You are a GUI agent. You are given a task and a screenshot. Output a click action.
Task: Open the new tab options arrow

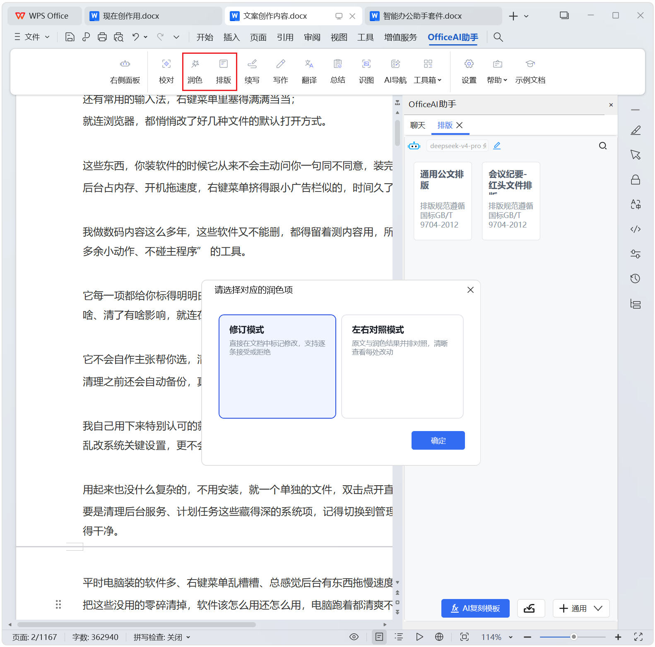coord(526,16)
